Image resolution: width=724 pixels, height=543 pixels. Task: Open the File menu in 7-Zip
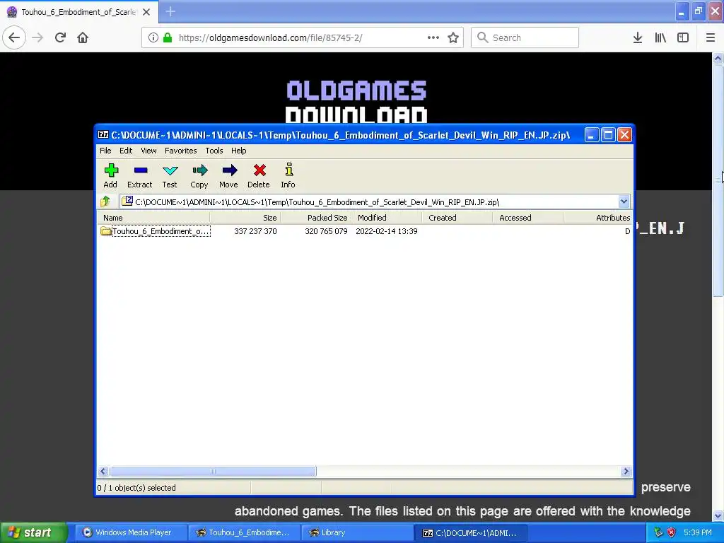[x=105, y=151]
